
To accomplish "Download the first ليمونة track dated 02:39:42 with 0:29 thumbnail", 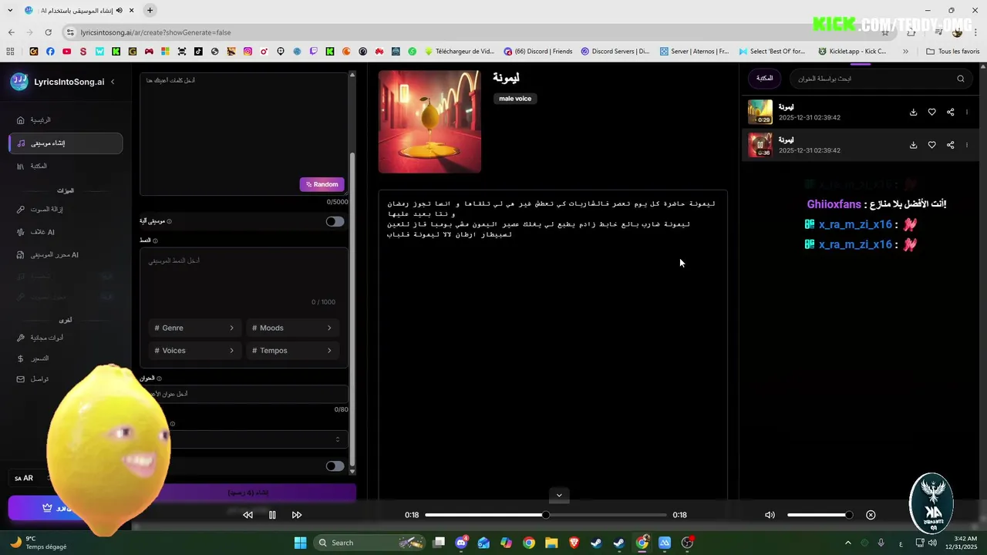I will (913, 112).
